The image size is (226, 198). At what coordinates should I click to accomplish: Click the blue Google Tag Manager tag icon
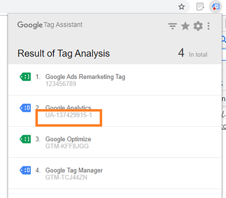[x=25, y=170]
